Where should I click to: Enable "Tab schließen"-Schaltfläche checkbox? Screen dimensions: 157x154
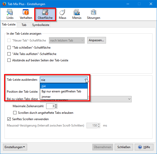click(x=9, y=48)
